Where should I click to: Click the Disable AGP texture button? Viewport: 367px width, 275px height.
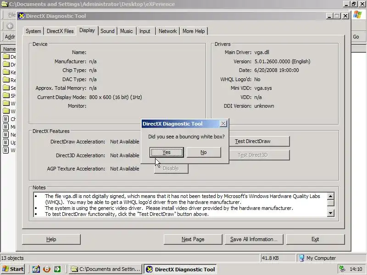[x=171, y=168]
